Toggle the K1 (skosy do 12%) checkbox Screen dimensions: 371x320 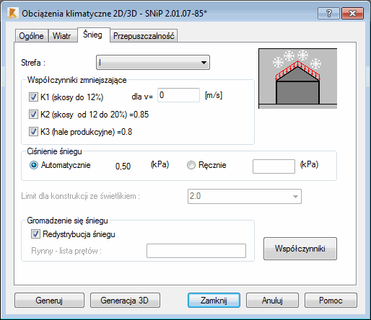[x=33, y=97]
